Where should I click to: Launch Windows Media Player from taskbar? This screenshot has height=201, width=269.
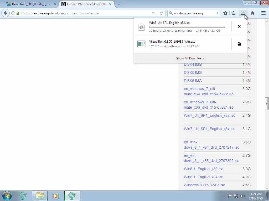tap(55, 196)
